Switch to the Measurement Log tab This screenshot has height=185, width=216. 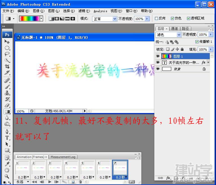[x=63, y=157]
